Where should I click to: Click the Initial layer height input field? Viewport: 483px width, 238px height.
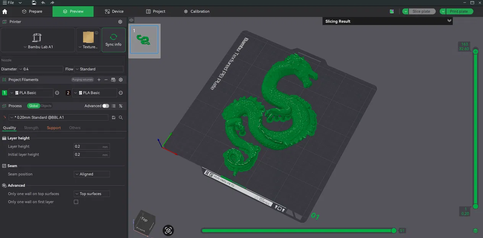click(x=92, y=155)
